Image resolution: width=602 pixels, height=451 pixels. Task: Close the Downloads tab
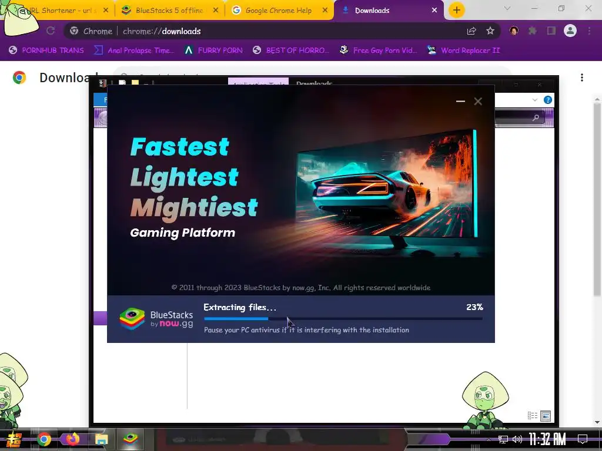[x=434, y=11]
